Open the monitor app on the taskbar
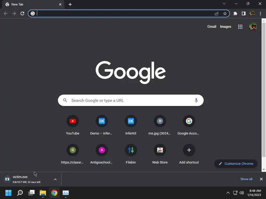This screenshot has height=199, width=266. point(66,193)
